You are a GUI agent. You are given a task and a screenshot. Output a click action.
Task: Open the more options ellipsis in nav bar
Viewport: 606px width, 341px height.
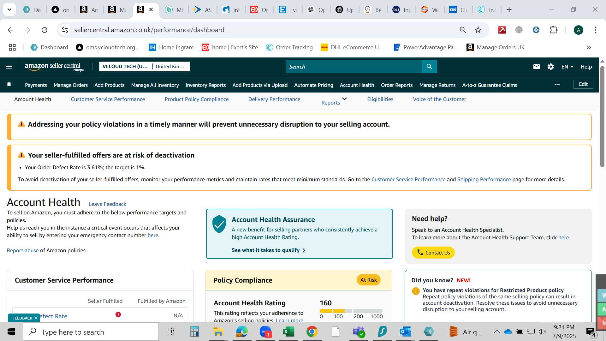click(x=557, y=84)
